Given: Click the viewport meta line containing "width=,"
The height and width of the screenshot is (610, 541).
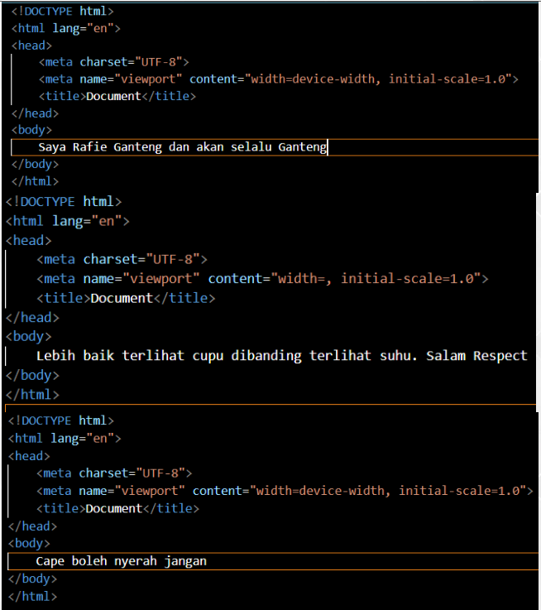Looking at the screenshot, I should click(262, 279).
